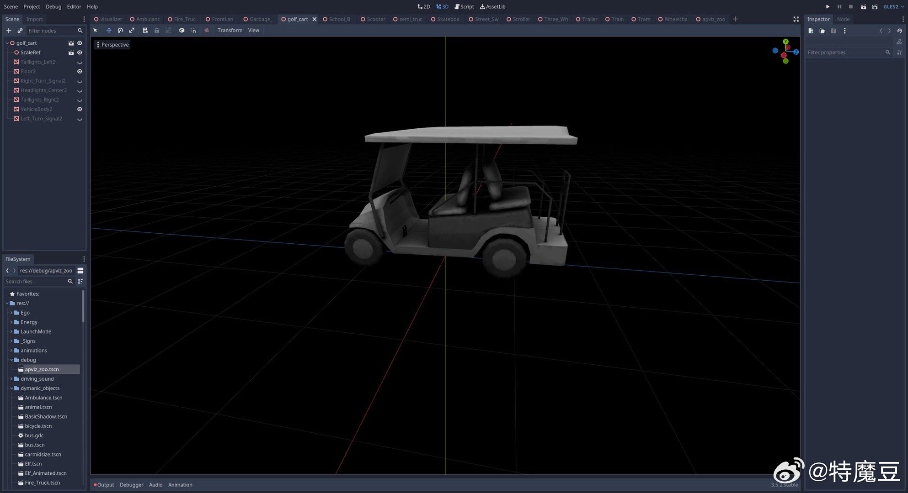Hide the VehicleBody2 node

[80, 109]
